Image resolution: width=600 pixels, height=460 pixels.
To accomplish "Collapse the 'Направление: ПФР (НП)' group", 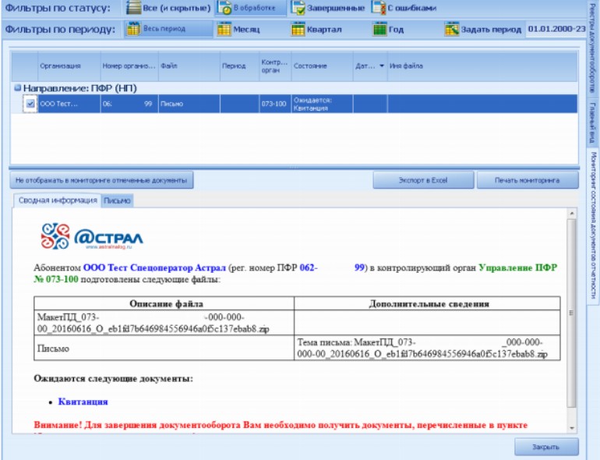I will (18, 88).
